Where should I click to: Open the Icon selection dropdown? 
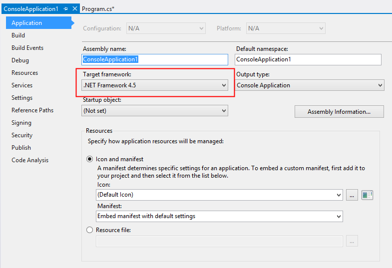coord(219,195)
